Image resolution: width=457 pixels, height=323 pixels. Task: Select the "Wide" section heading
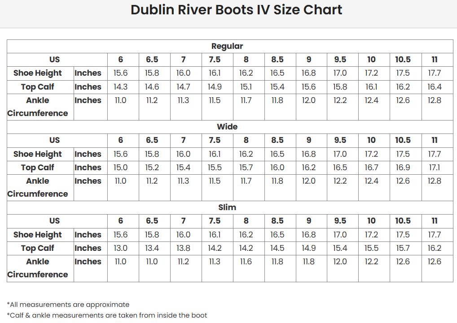point(227,127)
